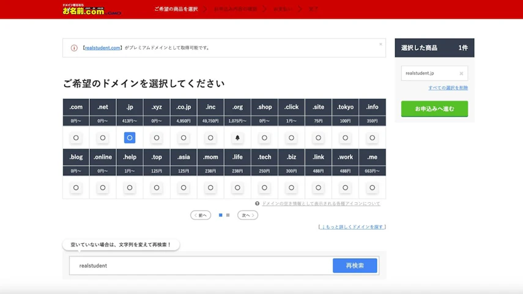This screenshot has width=523, height=294.
Task: Click the ご希望の商品を選択 step
Action: (176, 9)
